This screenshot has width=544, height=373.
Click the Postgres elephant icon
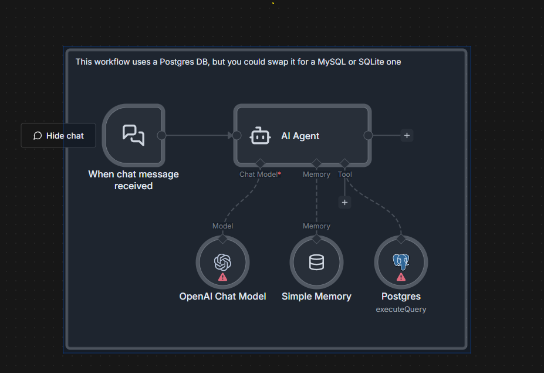pos(401,261)
